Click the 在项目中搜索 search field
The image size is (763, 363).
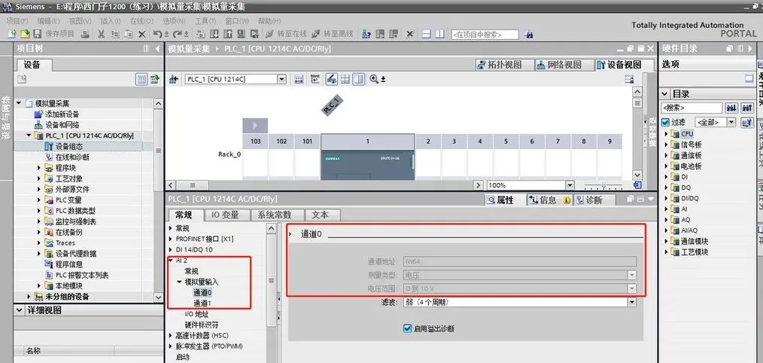pos(485,35)
